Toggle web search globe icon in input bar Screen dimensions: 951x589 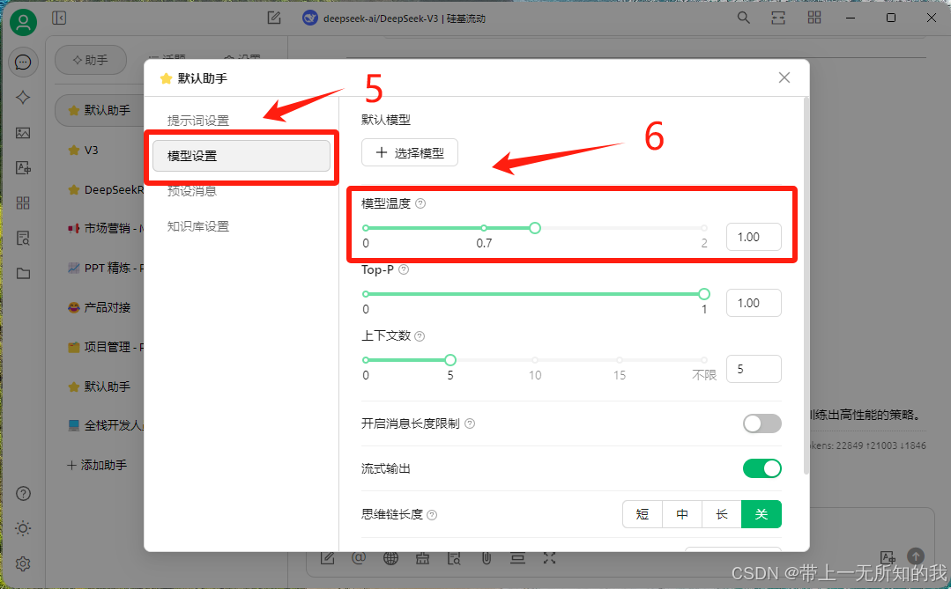click(x=390, y=558)
